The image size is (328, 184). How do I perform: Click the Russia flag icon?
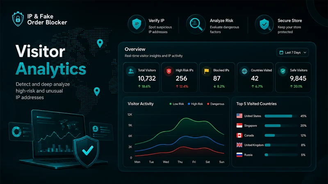pyautogui.click(x=239, y=155)
